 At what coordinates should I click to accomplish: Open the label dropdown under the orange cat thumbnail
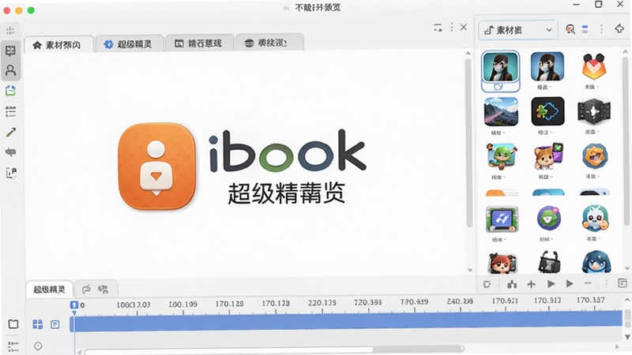545,177
